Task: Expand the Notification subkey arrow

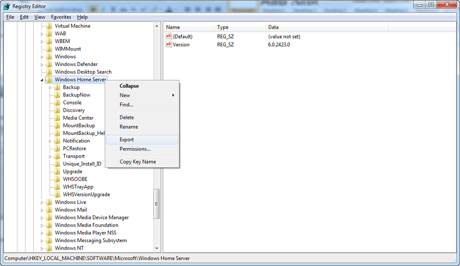Action: point(50,141)
